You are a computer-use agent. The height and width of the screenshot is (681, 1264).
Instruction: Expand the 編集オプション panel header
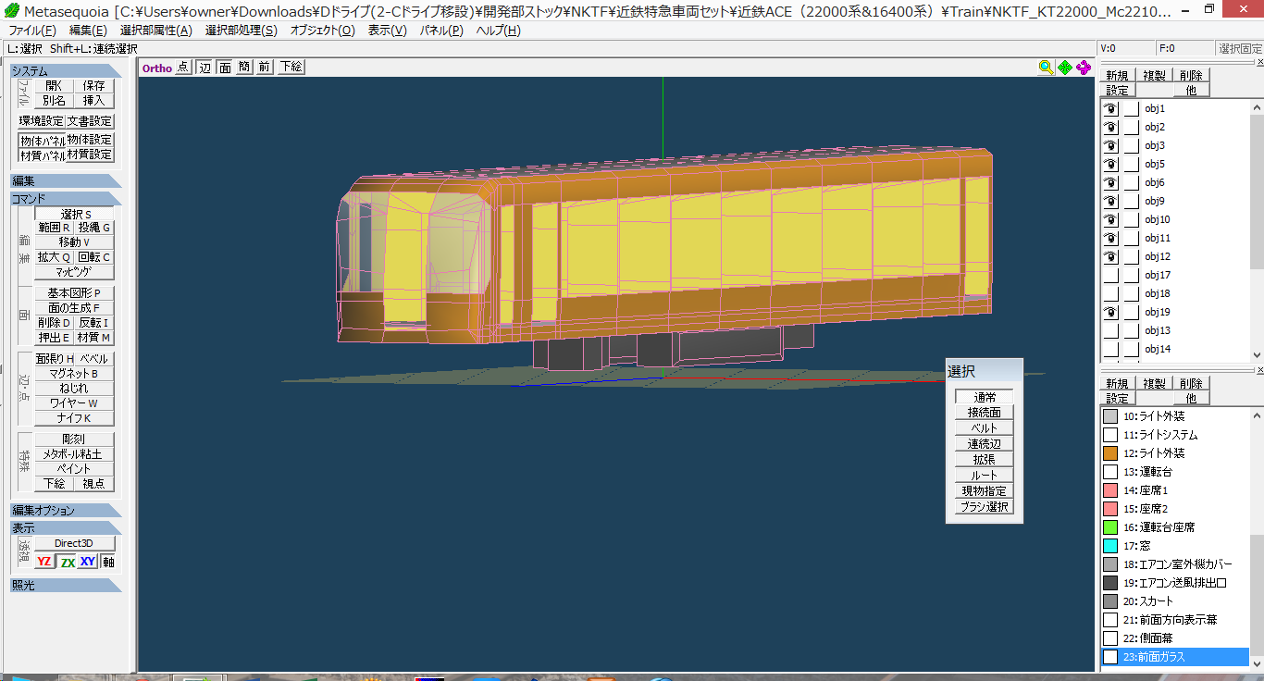[66, 510]
